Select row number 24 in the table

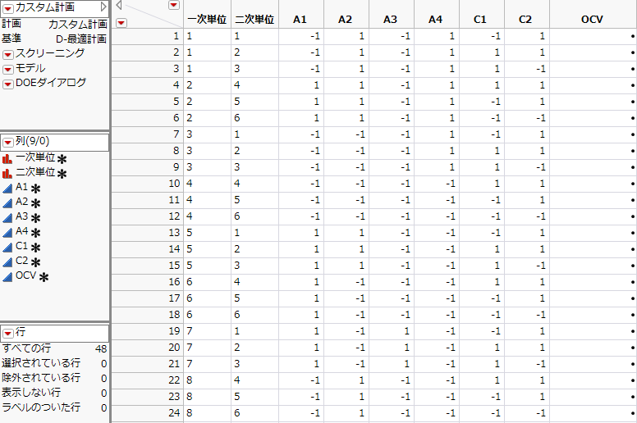click(147, 413)
